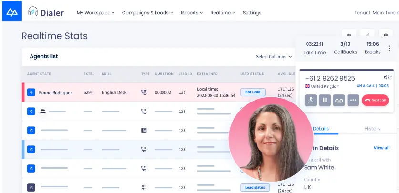This screenshot has width=399, height=193.
Task: Open the Select Columns dropdown
Action: coord(274,56)
